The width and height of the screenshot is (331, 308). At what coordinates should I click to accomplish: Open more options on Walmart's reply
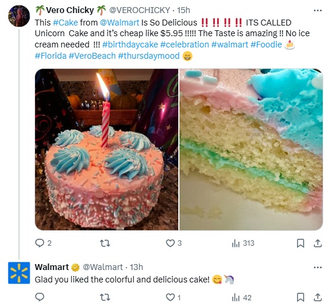pyautogui.click(x=318, y=268)
